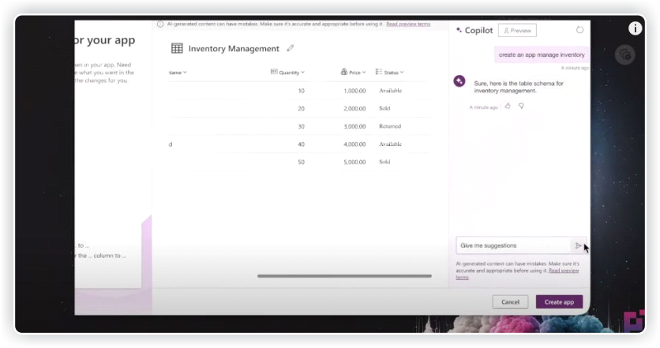660x348 pixels.
Task: Click the Quantity column type icon
Action: pyautogui.click(x=274, y=72)
